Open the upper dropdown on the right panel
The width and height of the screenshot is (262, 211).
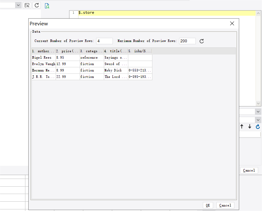coord(258,111)
